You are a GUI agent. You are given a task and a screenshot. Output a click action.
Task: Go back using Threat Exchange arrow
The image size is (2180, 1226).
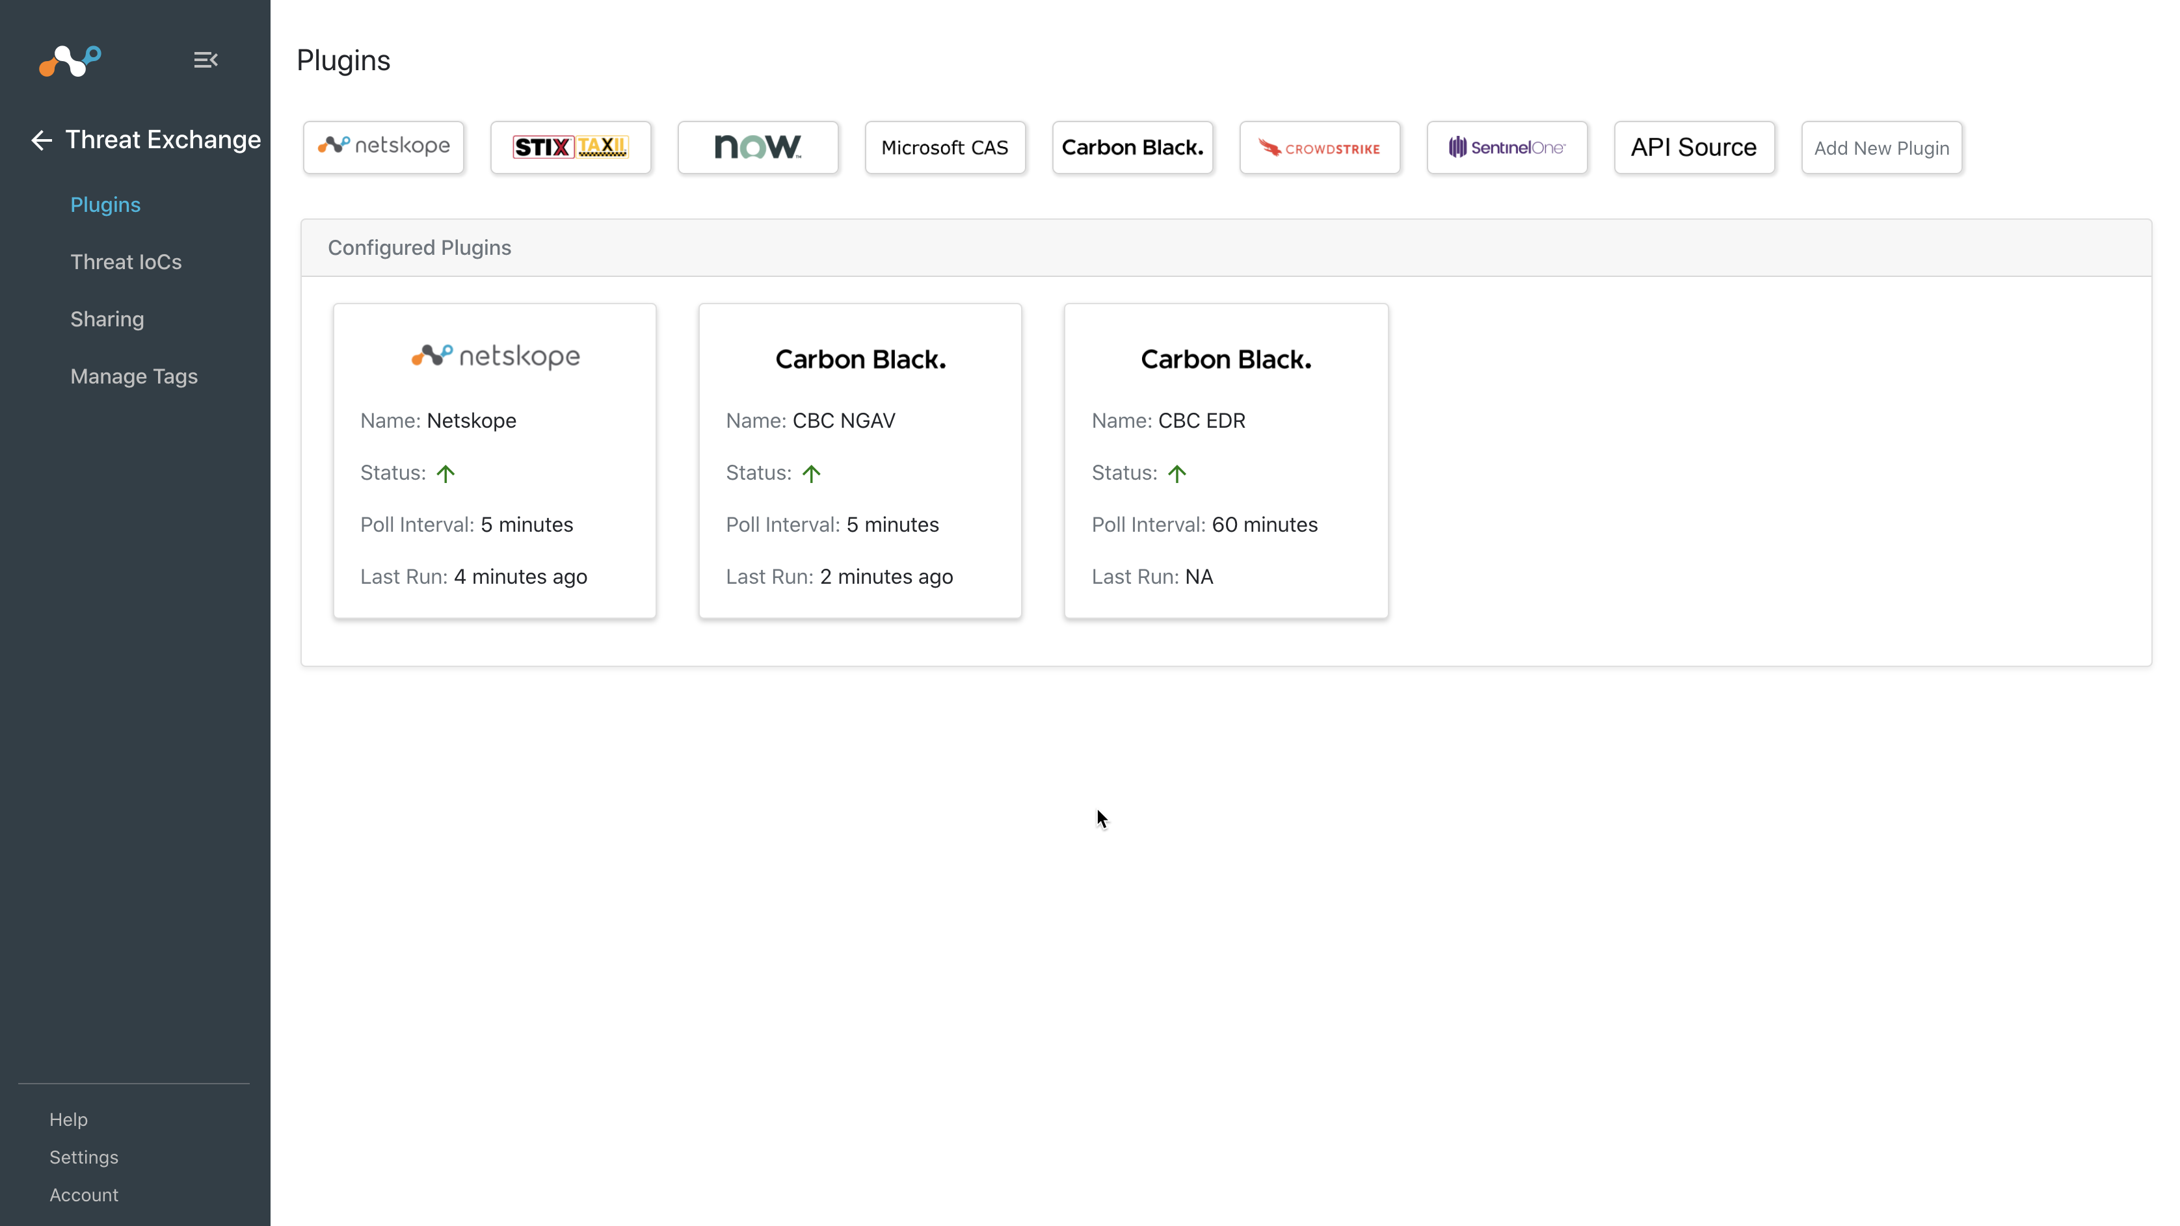(x=42, y=140)
